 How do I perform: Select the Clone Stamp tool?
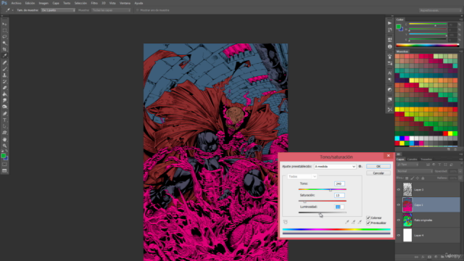pos(4,75)
